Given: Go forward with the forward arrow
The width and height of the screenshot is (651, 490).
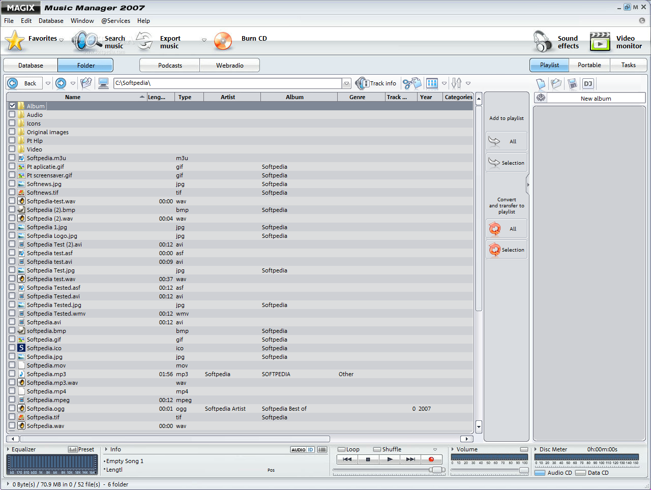Looking at the screenshot, I should pyautogui.click(x=61, y=83).
